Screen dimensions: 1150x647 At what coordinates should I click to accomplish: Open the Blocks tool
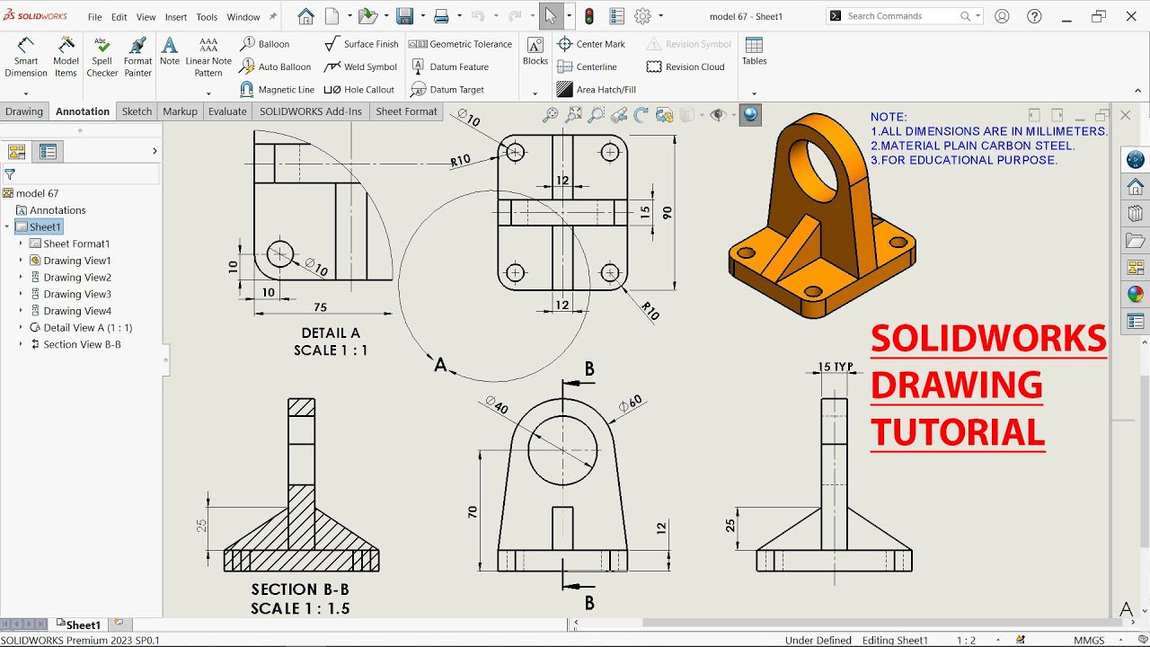point(535,52)
